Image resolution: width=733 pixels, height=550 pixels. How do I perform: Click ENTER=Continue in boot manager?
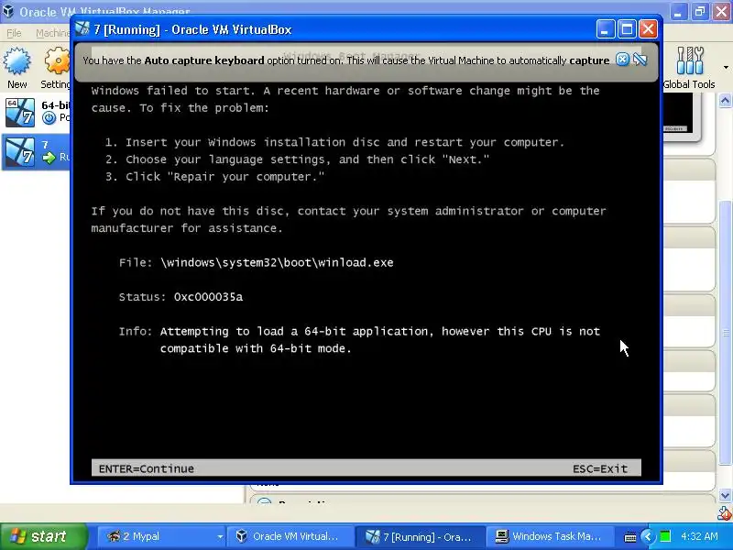(x=147, y=468)
